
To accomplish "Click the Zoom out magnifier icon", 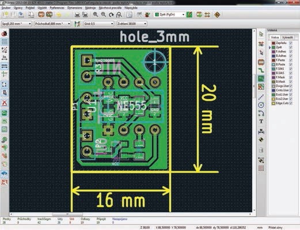I will [x=104, y=15].
